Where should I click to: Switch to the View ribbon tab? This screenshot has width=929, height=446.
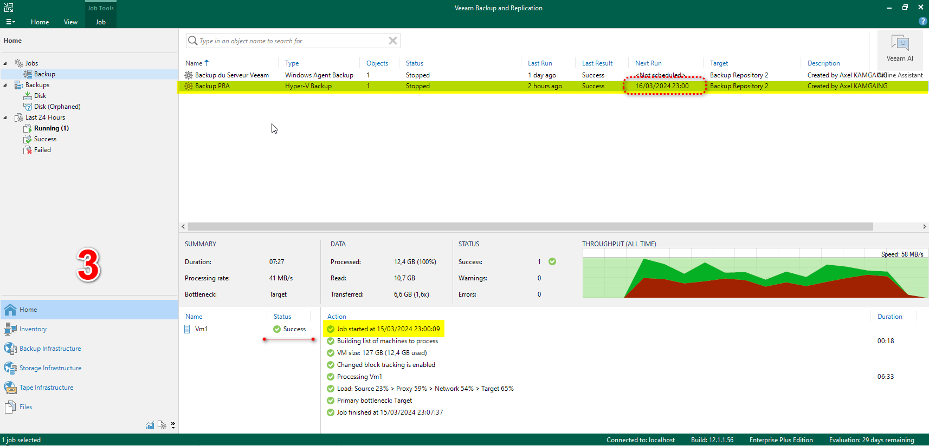click(70, 22)
